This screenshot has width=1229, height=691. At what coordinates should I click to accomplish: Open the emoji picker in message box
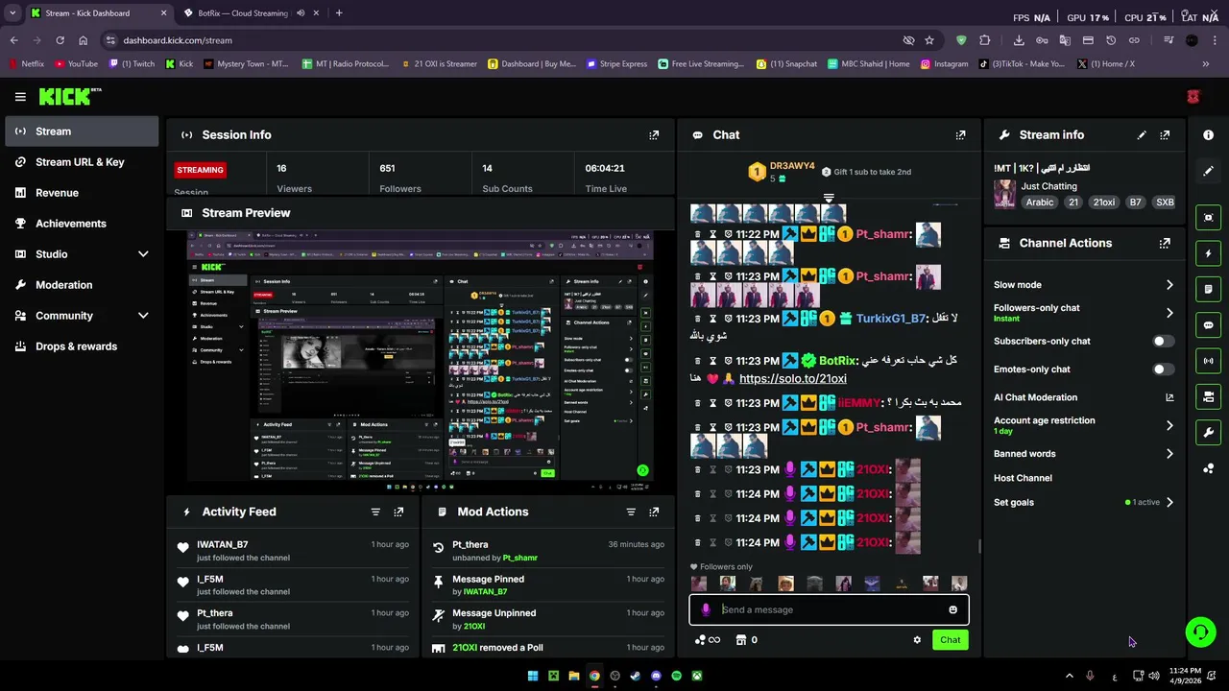point(952,609)
